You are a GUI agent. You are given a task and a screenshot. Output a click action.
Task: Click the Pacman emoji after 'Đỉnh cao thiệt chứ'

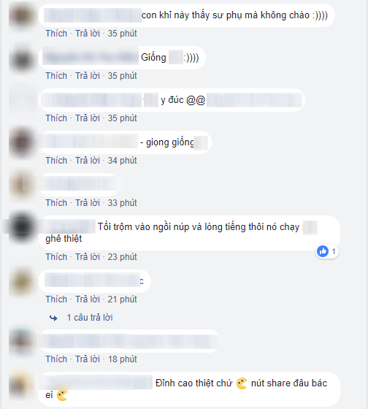(242, 383)
